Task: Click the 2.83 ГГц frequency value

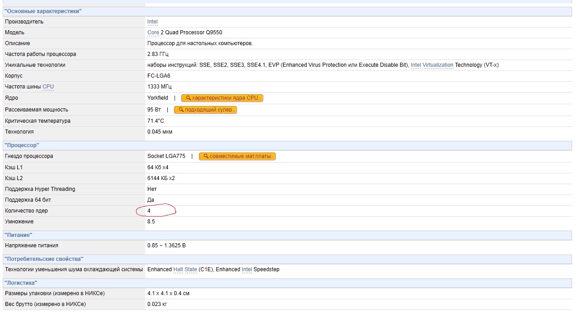Action: [158, 54]
